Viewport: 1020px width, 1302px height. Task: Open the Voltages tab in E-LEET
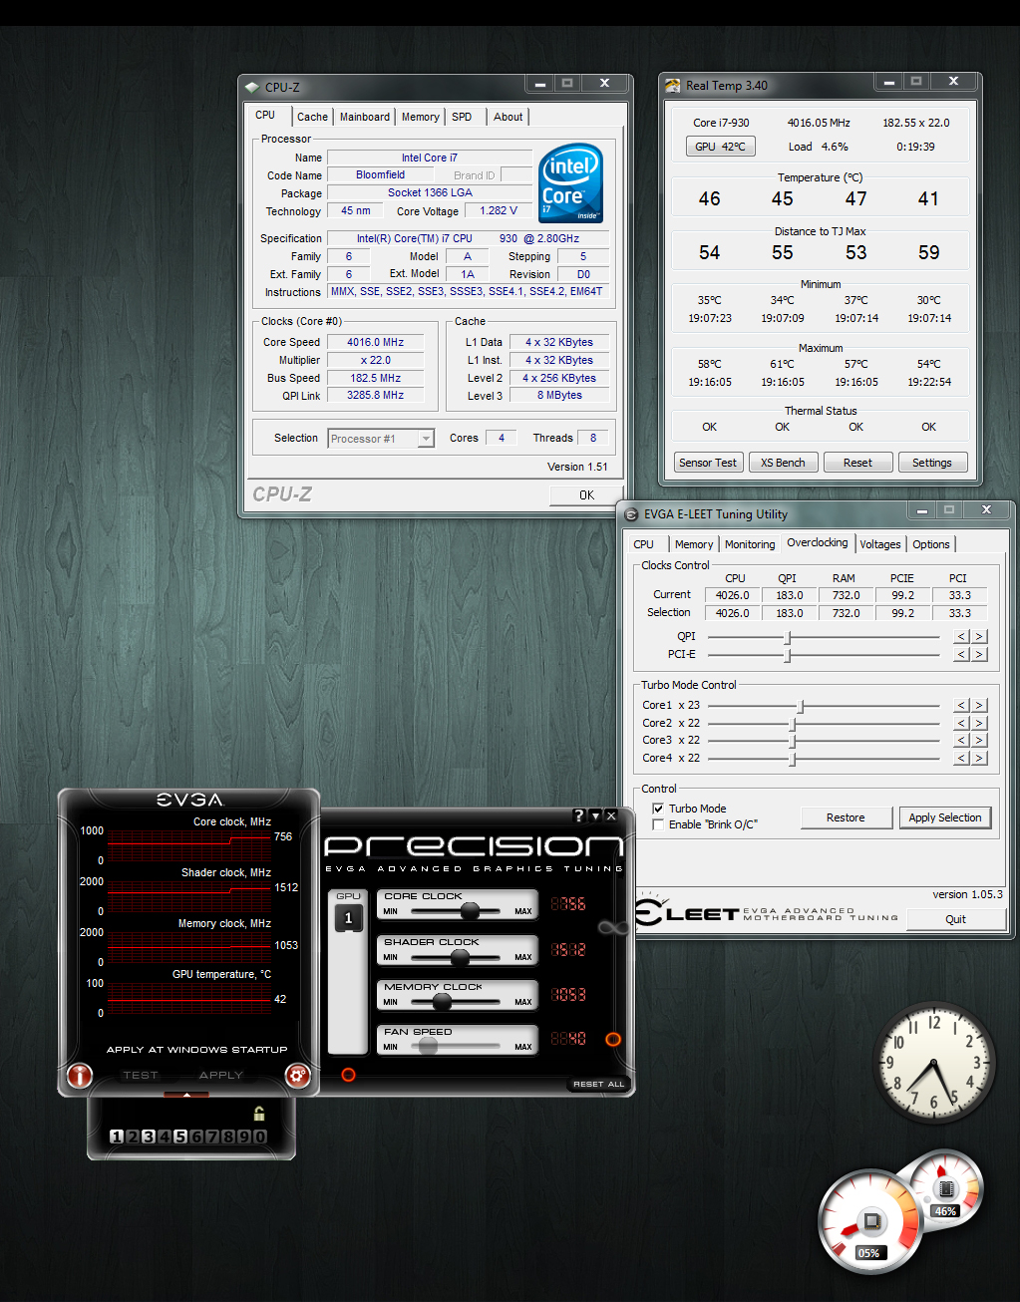[880, 544]
